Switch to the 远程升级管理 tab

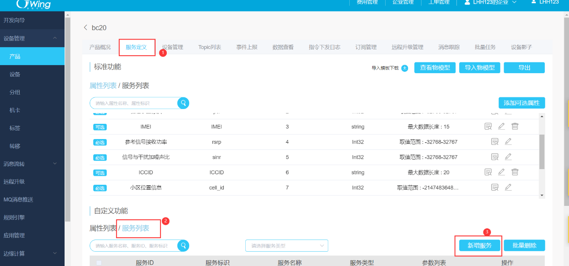[408, 47]
